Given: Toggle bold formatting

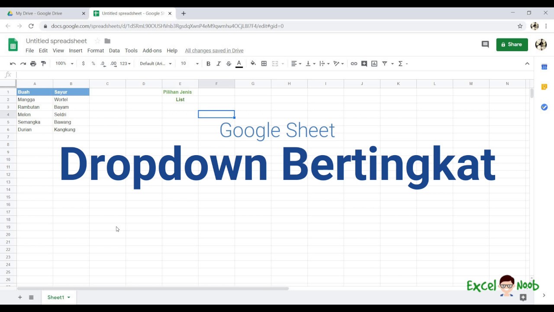Looking at the screenshot, I should [208, 64].
